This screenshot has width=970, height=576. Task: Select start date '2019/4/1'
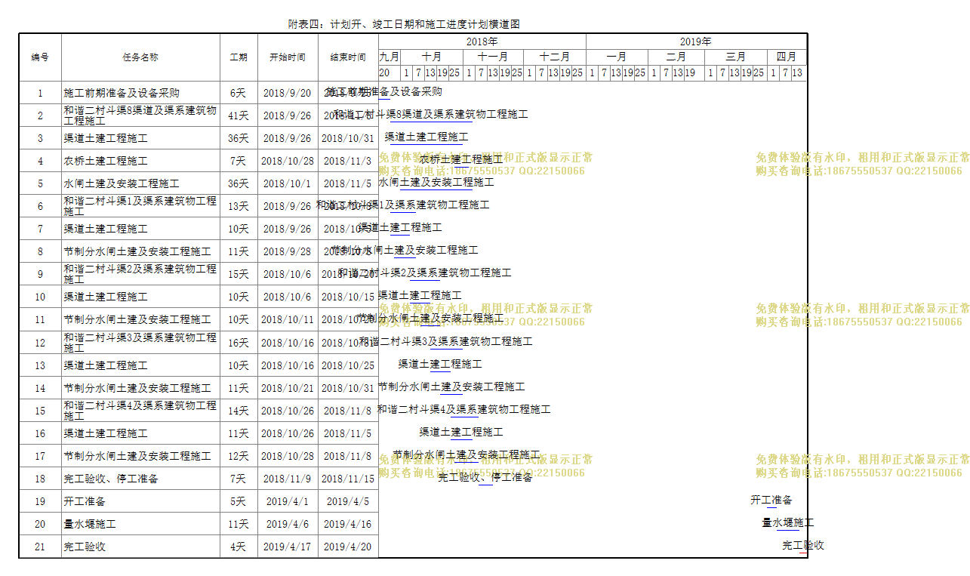(x=288, y=501)
